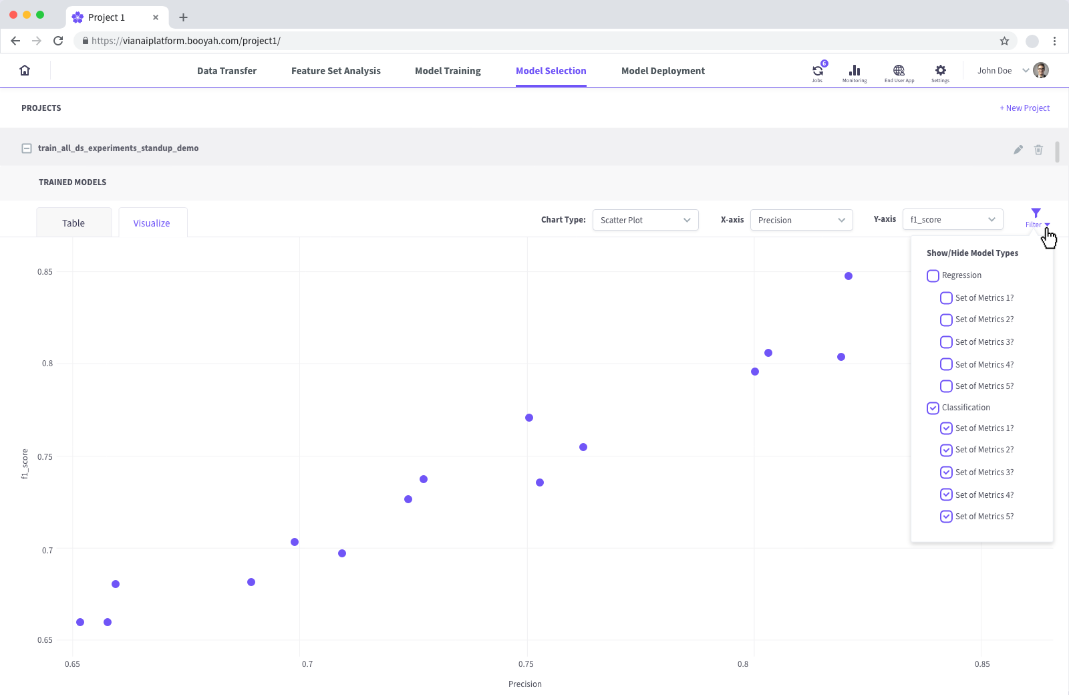Switch to the Table tab
This screenshot has width=1069, height=695.
point(73,223)
